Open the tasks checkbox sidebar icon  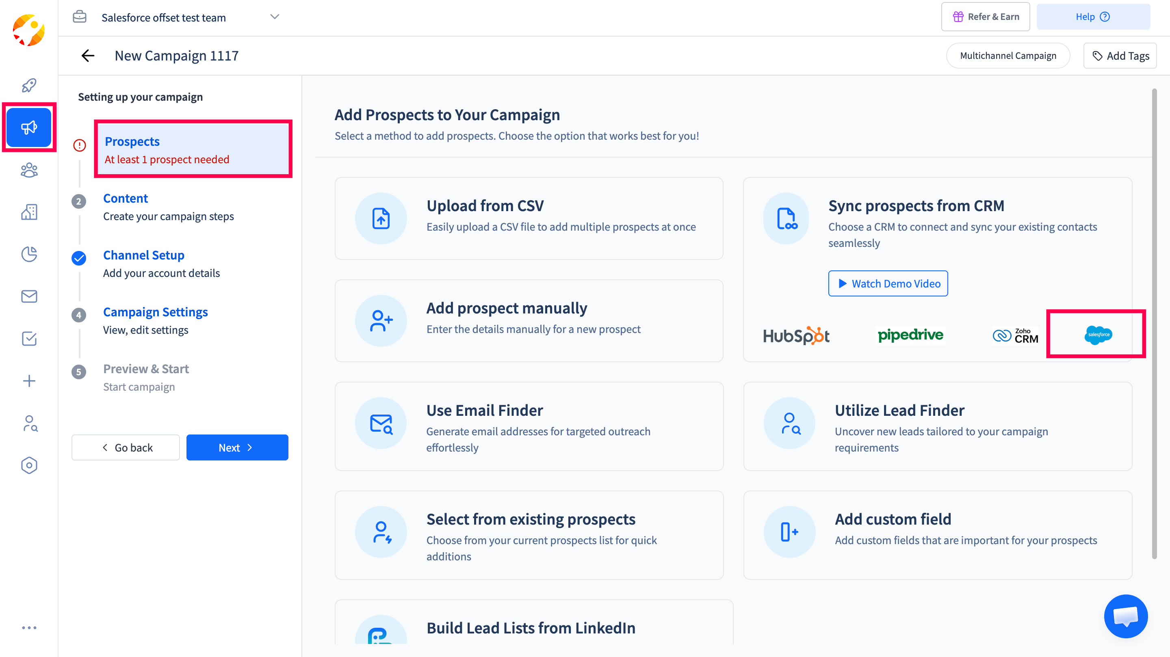tap(29, 339)
